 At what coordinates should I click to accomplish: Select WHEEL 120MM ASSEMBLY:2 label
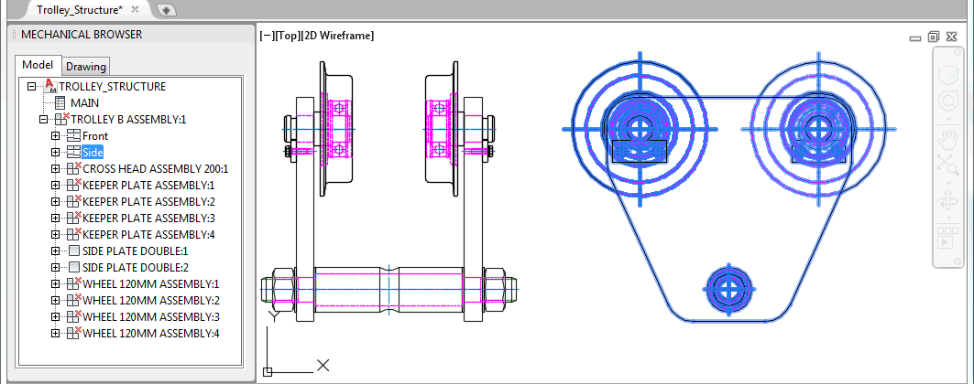pyautogui.click(x=151, y=301)
